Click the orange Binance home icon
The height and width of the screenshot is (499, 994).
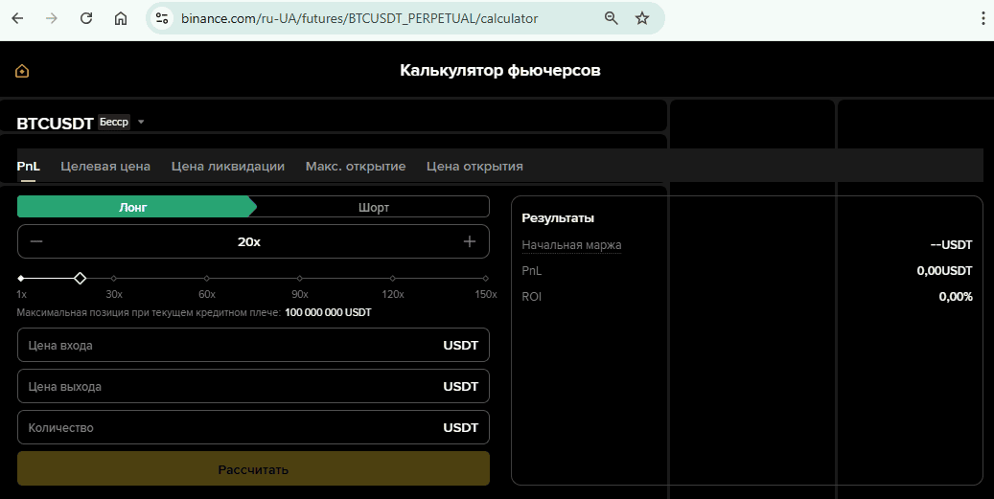[x=22, y=71]
